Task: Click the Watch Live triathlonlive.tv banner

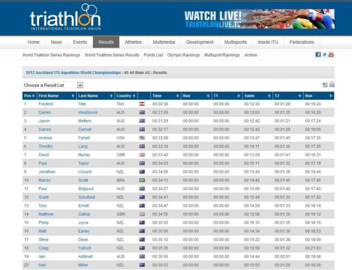Action: tap(259, 19)
